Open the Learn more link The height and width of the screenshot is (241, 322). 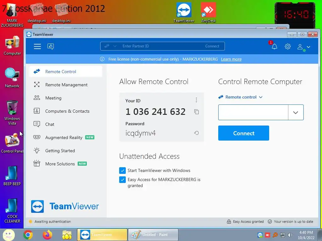[231, 59]
